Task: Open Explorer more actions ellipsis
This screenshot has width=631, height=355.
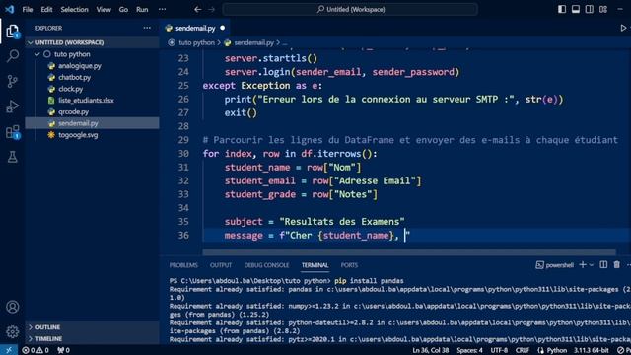Action: (x=147, y=28)
